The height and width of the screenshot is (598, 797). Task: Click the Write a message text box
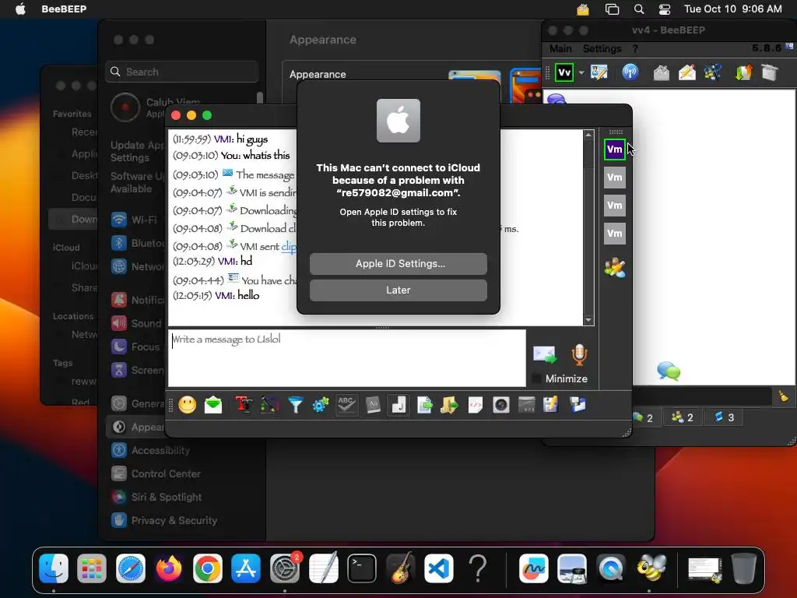click(347, 358)
